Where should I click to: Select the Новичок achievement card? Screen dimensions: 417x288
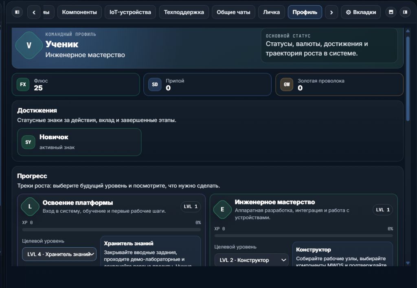tap(79, 142)
